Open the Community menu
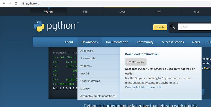This screenshot has width=211, height=107. point(145,42)
